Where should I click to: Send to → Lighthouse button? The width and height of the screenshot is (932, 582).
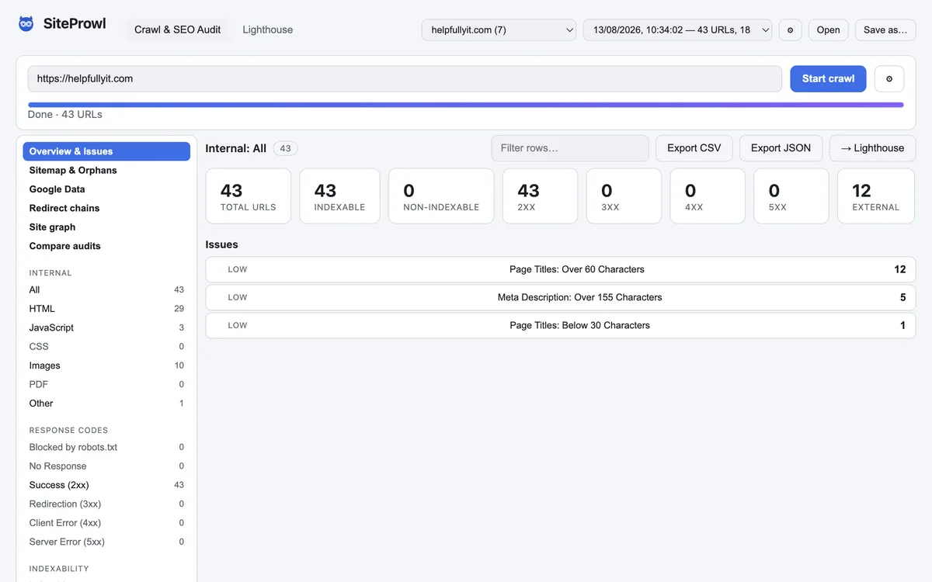coord(872,148)
